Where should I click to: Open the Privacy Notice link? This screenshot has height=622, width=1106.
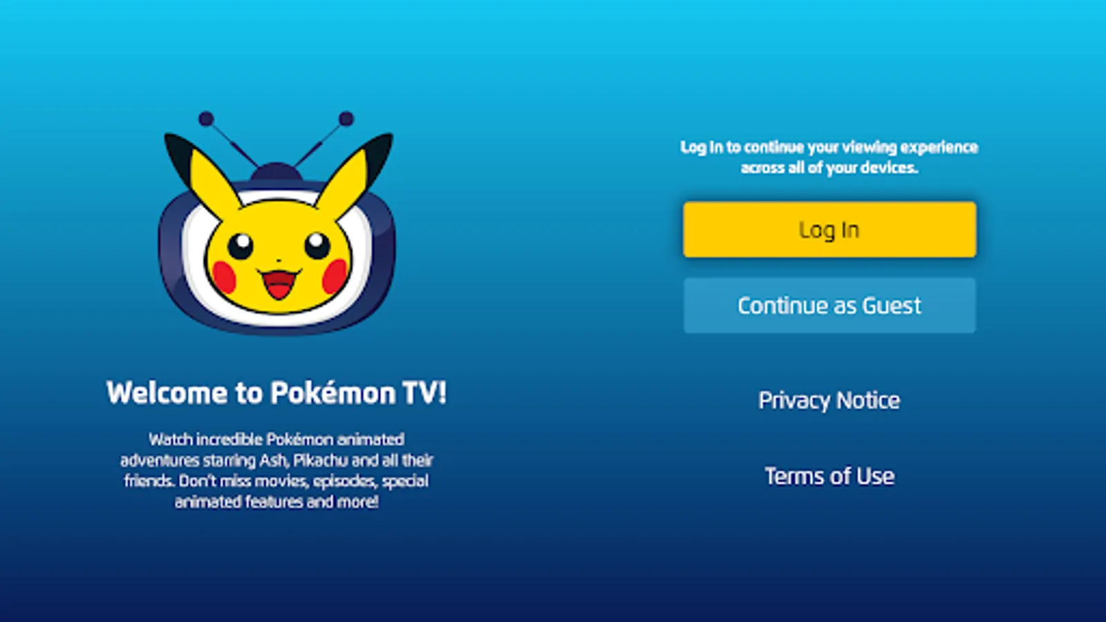pos(829,401)
